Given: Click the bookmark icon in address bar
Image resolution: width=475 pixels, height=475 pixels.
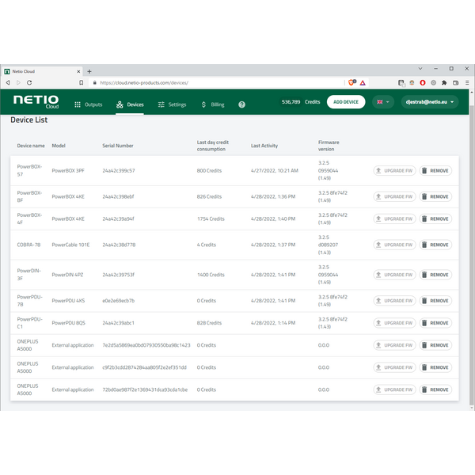Looking at the screenshot, I should pyautogui.click(x=81, y=82).
